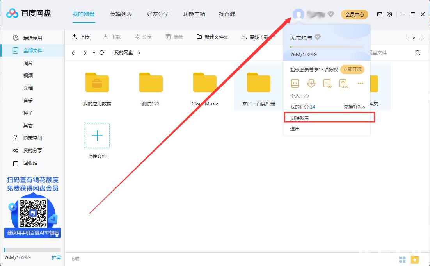Click the 20G upload privilege icon
Viewport: 430px width, 266px height.
point(343,83)
